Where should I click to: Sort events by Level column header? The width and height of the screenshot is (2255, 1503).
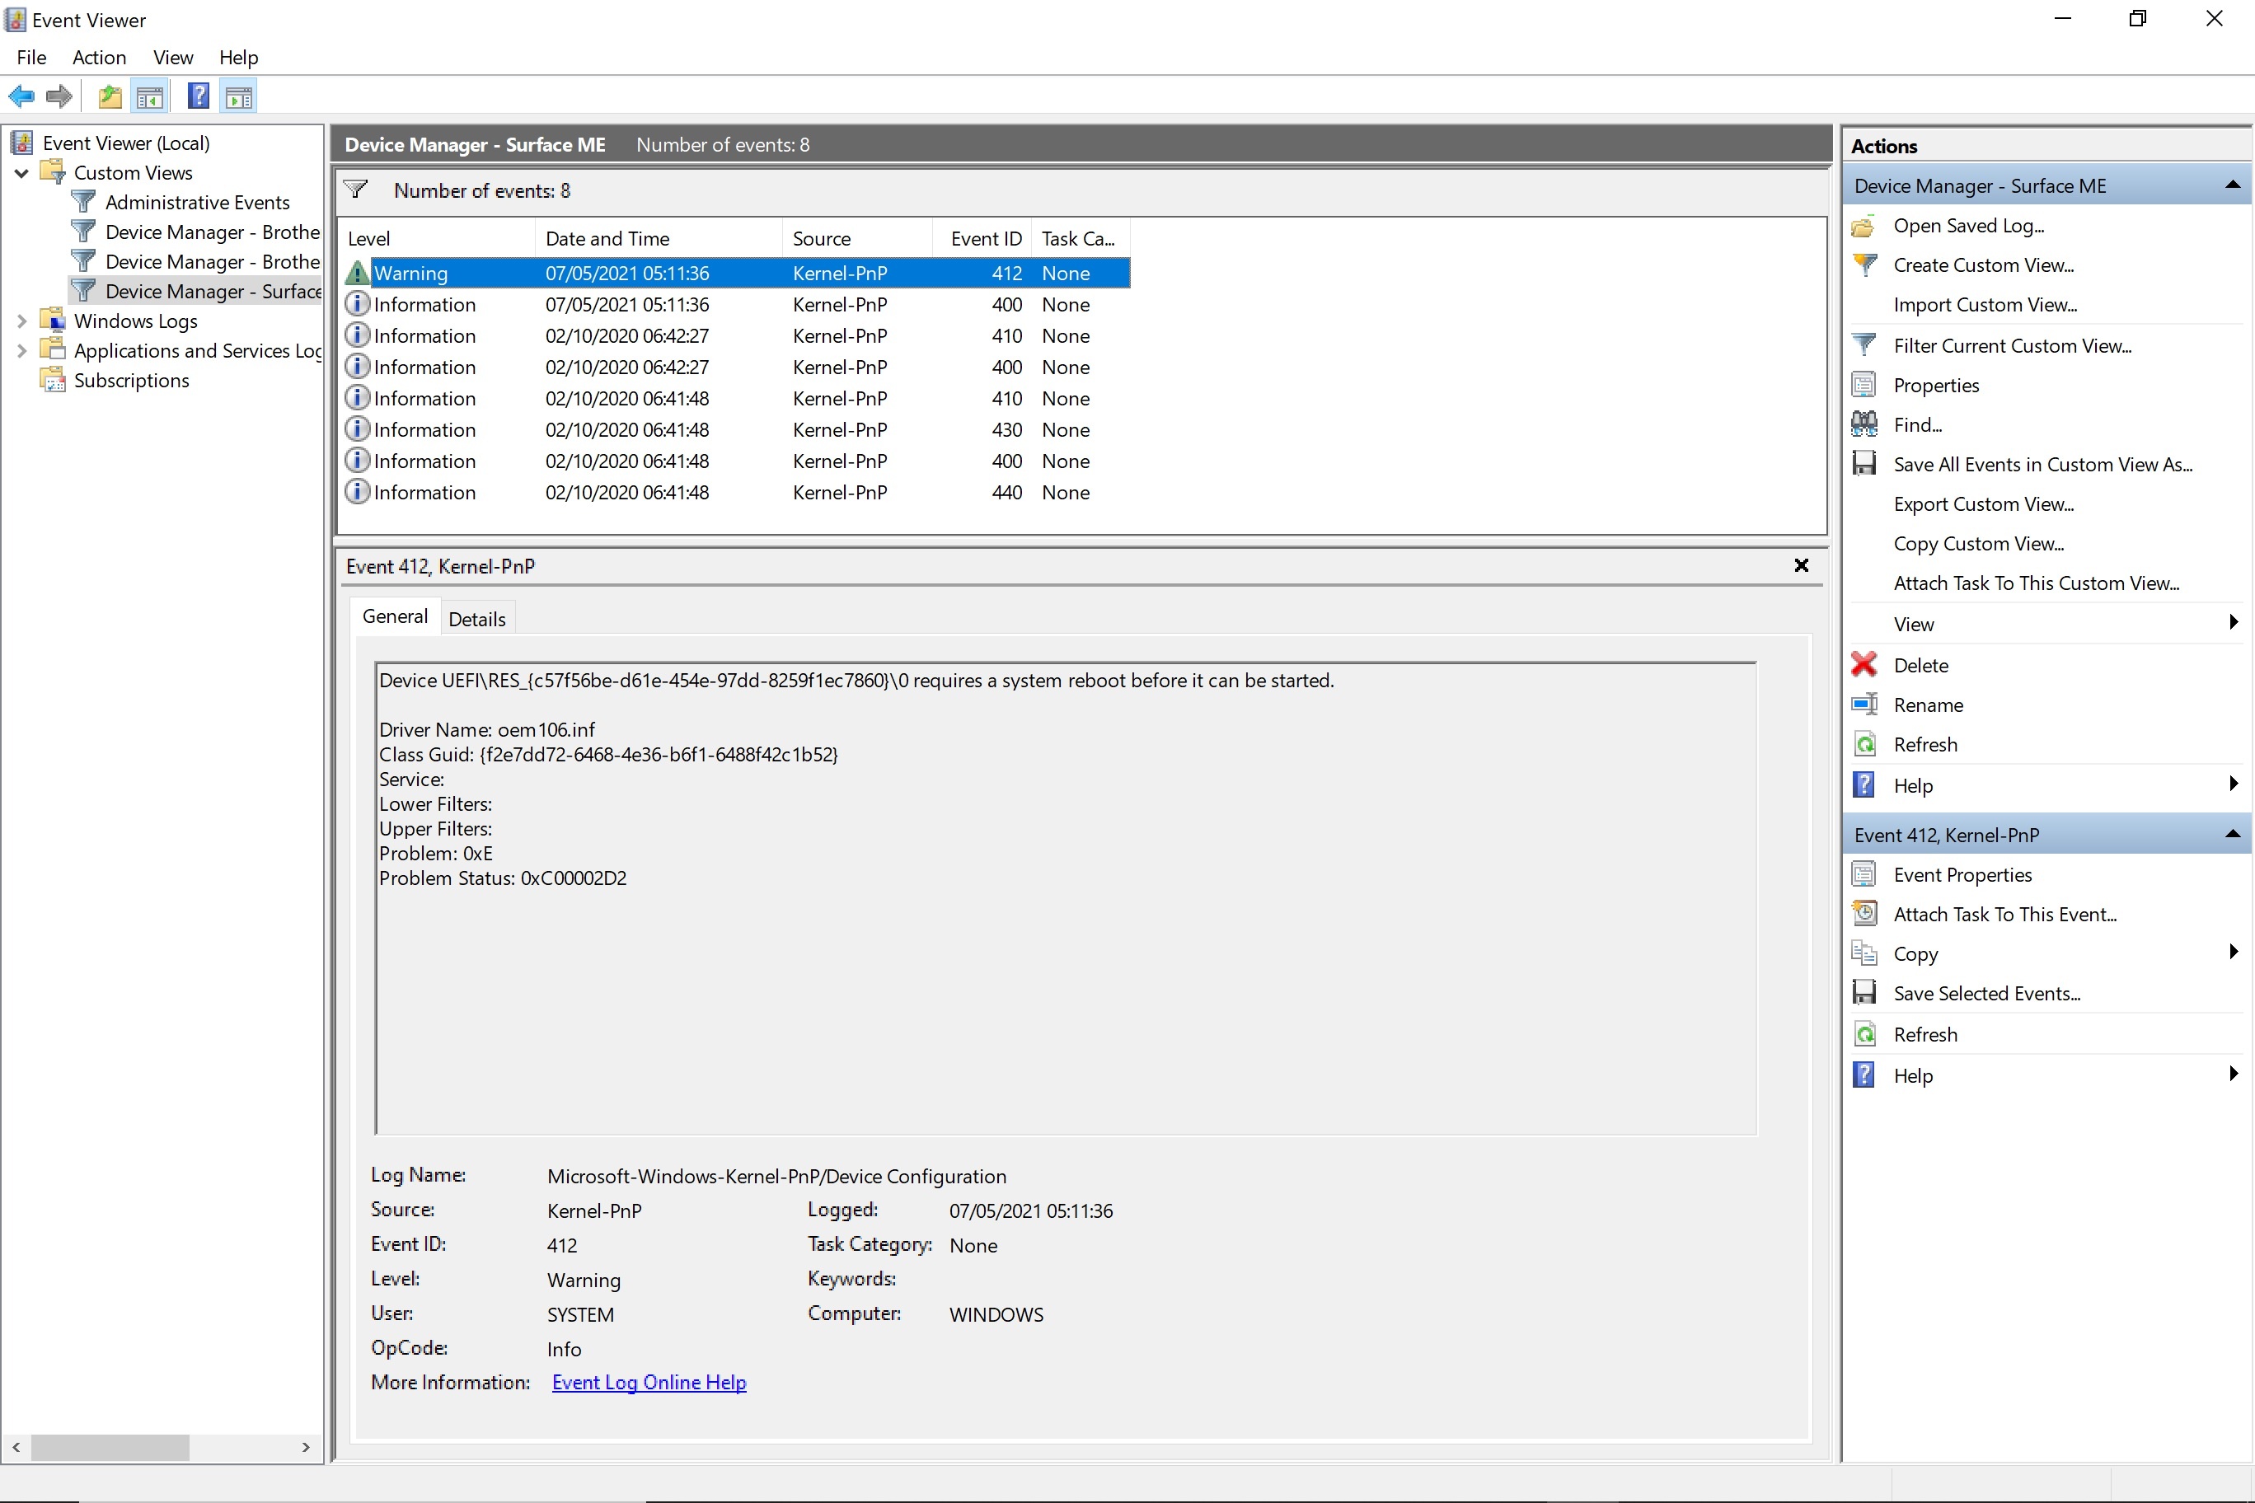[x=436, y=239]
